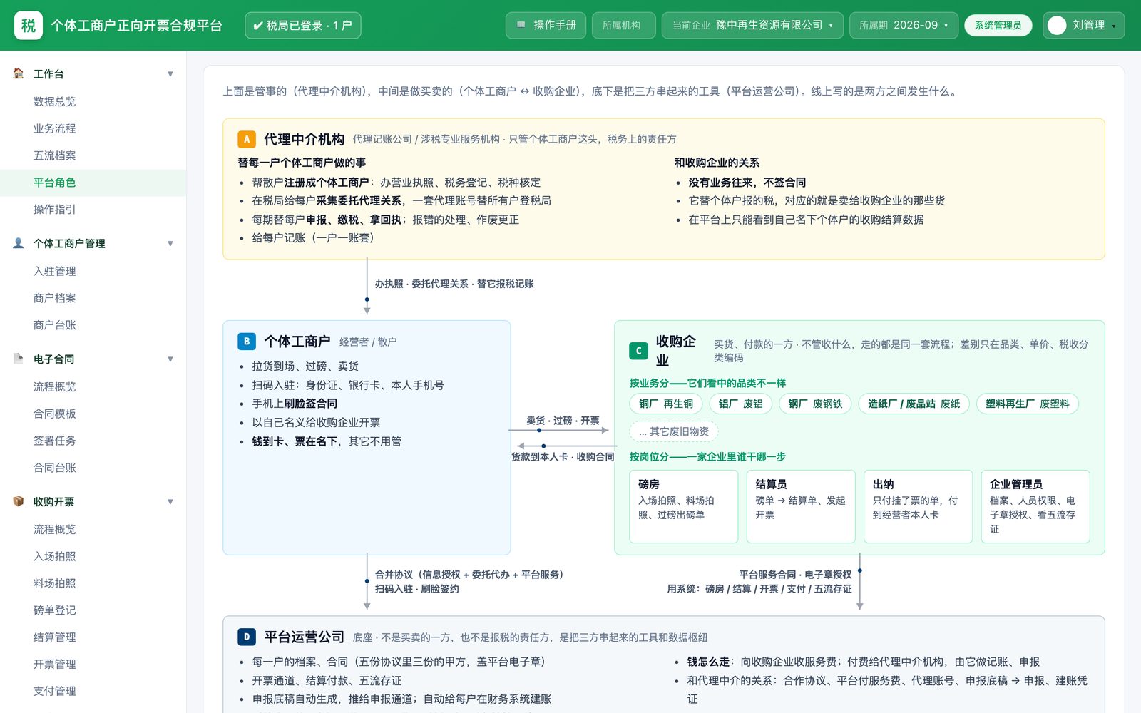The image size is (1141, 713).
Task: Click the 铜厂 再生铜 category chip
Action: (x=666, y=404)
